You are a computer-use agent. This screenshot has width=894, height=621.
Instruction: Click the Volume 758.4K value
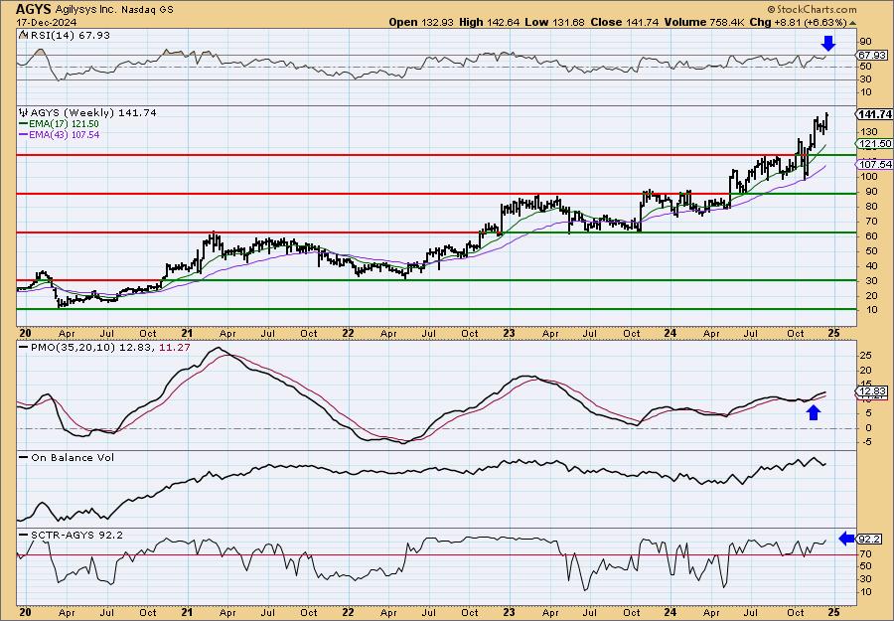704,22
